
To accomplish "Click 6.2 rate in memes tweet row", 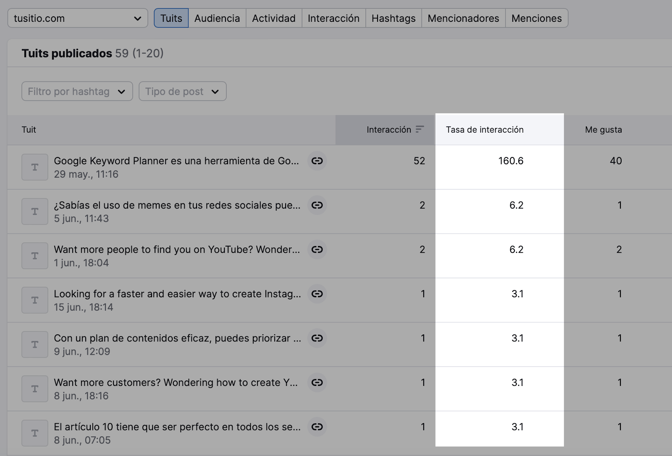I will 516,205.
